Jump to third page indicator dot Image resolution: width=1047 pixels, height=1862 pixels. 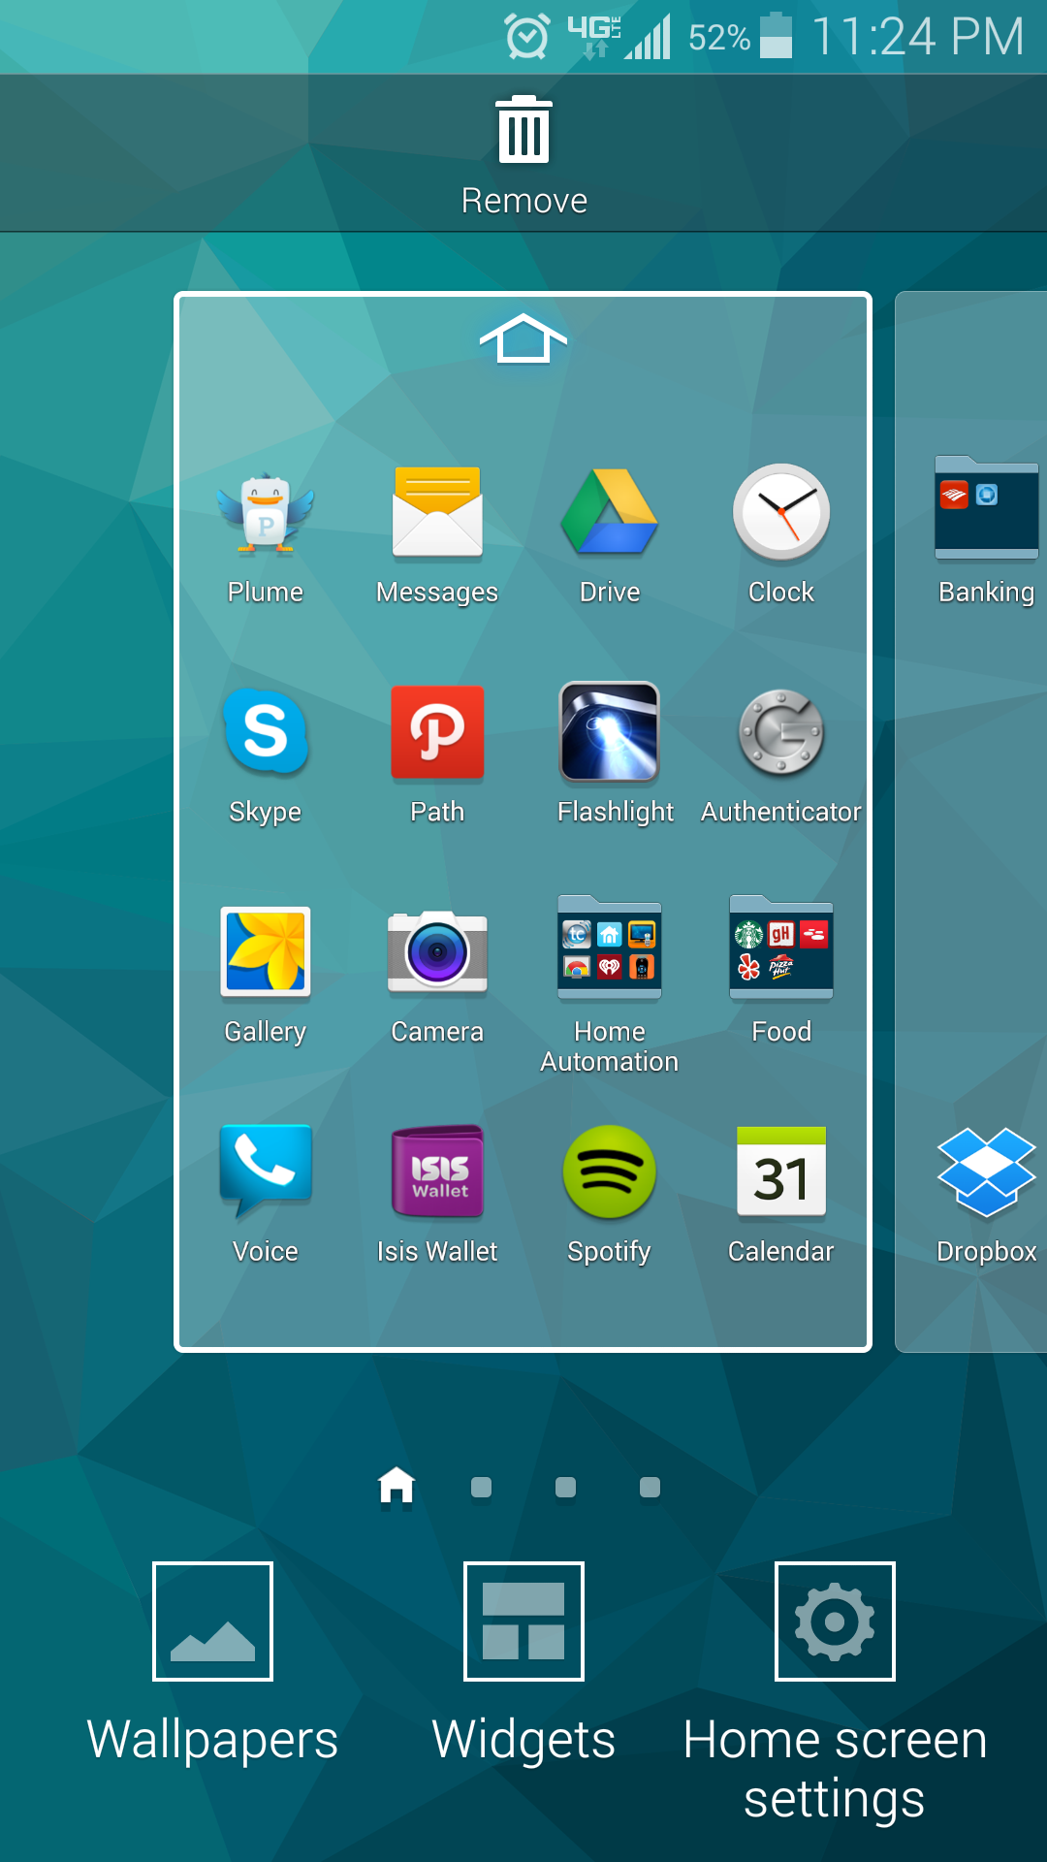[565, 1487]
